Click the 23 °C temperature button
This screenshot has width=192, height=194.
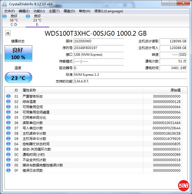pos(18,77)
